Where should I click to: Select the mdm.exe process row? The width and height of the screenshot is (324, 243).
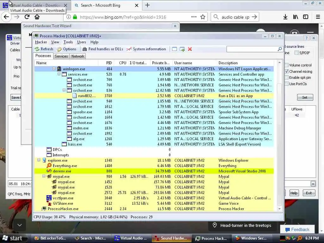[x=154, y=128]
